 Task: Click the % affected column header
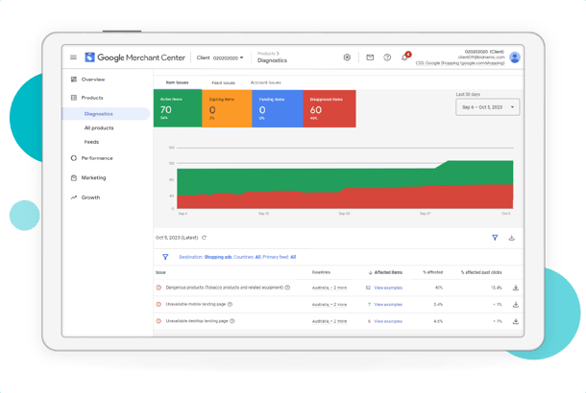432,272
